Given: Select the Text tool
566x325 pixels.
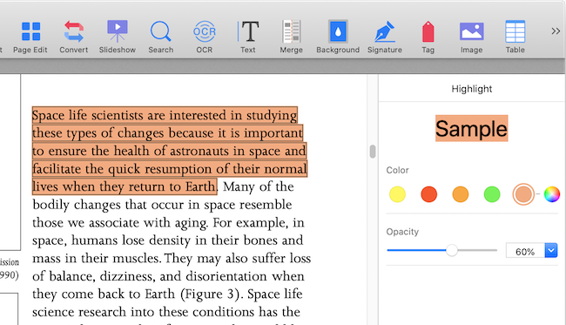Looking at the screenshot, I should point(248,37).
